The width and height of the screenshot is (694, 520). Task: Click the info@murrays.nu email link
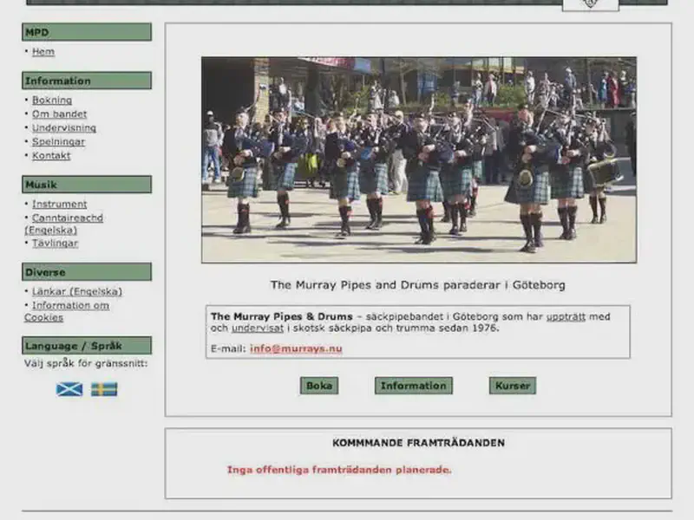pyautogui.click(x=296, y=349)
